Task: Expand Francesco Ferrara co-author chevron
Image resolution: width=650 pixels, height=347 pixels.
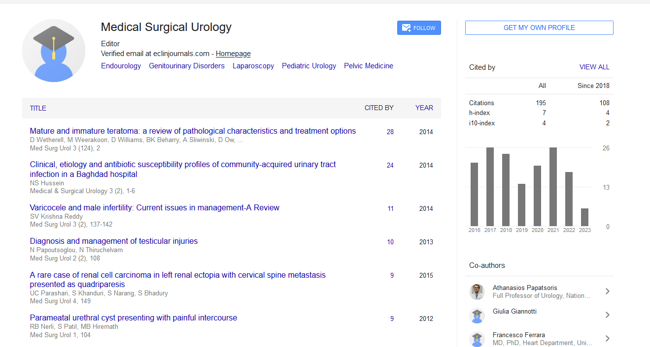Action: coord(607,339)
